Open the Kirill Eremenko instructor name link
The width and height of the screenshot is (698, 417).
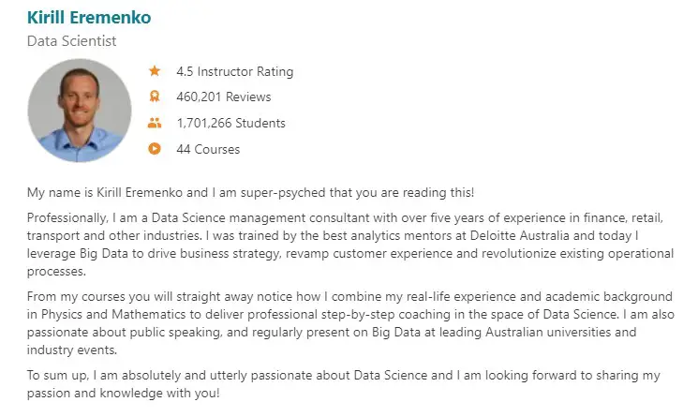tap(89, 18)
